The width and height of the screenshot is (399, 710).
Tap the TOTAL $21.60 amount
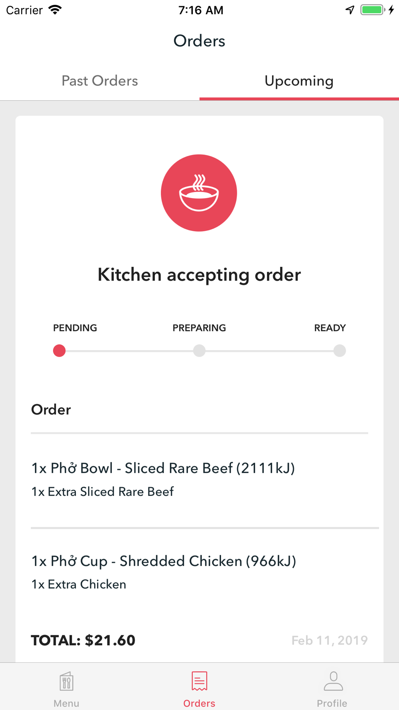point(83,640)
